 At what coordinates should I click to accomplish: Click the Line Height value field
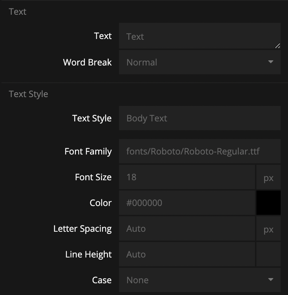[x=187, y=254]
